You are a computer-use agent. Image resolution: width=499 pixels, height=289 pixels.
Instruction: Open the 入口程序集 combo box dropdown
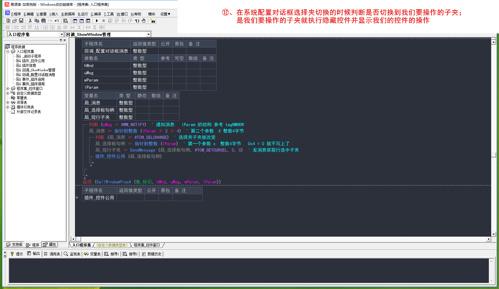[62, 34]
